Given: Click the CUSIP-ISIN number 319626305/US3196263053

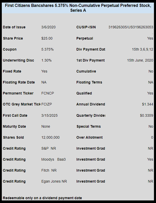Looking at the screenshot, I should tap(131, 27).
